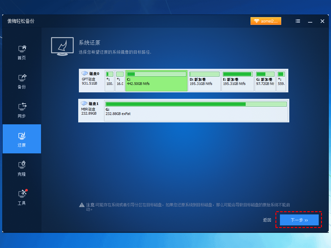Close the AOMEI Backupper window

coord(322,21)
